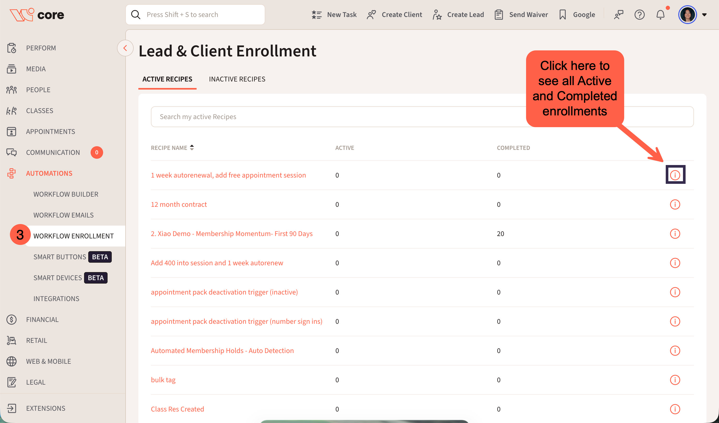Click the chat support person icon

coord(618,15)
